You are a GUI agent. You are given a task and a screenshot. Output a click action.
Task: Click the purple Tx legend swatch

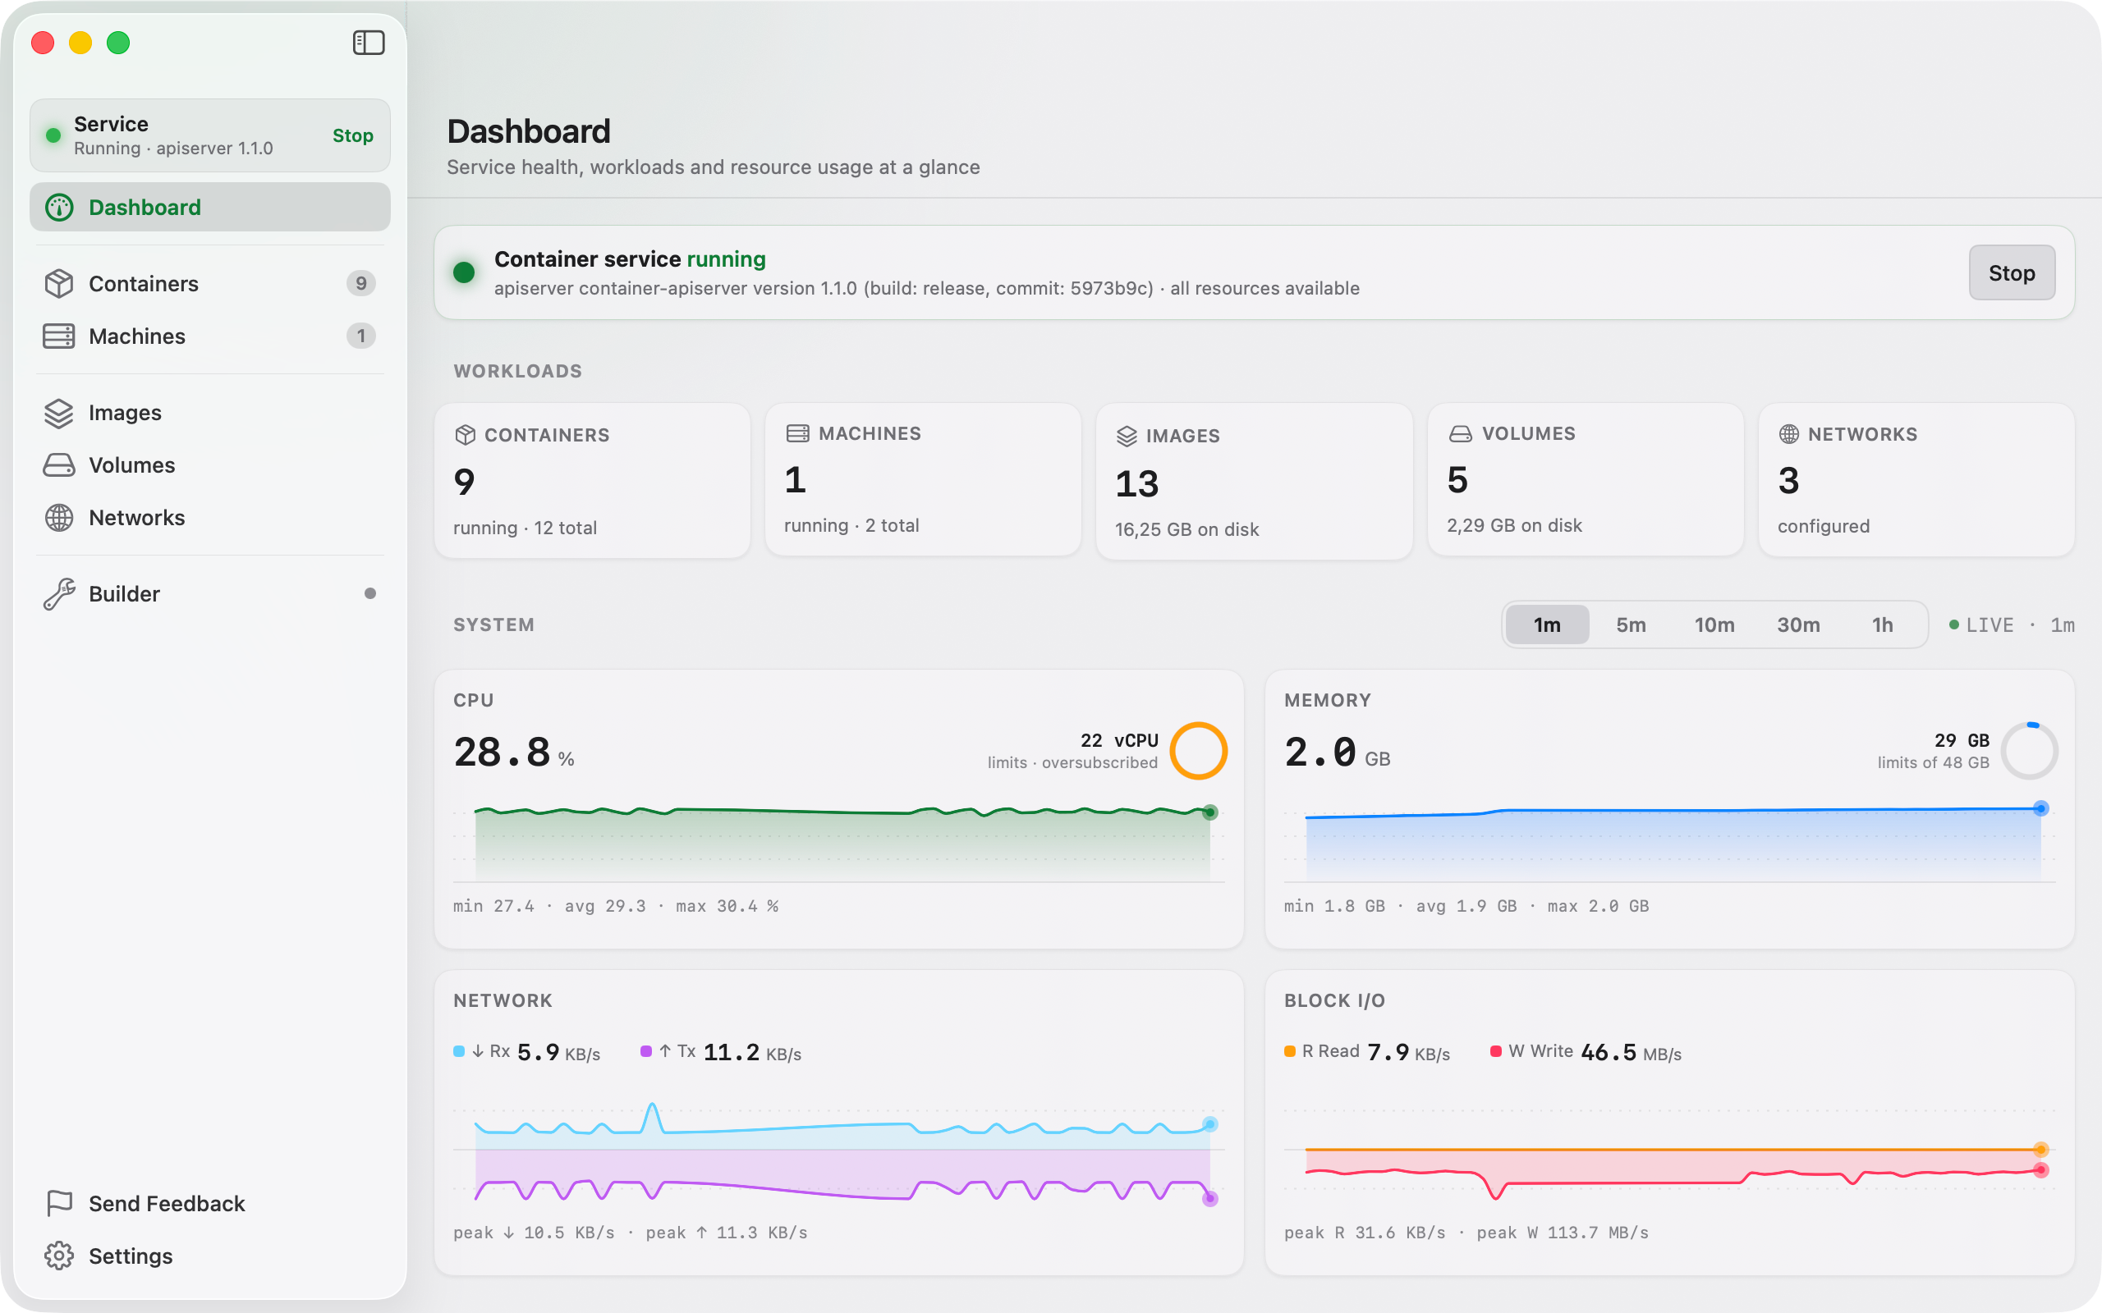coord(645,1051)
